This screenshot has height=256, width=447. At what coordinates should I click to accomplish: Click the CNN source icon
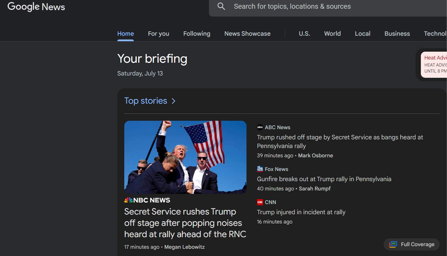click(260, 202)
